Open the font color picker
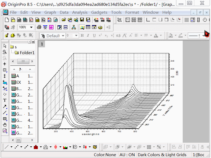Screen dimensions: 211x158 (156, 36)
